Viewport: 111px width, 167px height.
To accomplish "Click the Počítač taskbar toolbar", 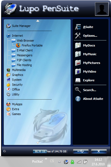I will tap(37, 162).
